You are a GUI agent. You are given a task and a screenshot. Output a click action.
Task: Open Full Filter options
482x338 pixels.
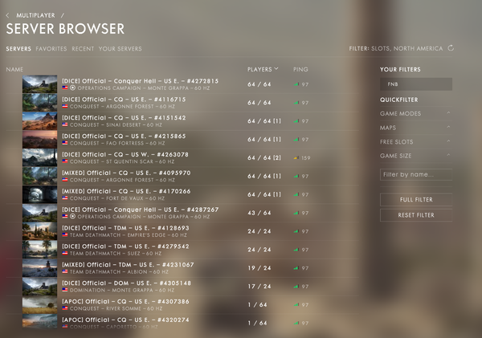tap(416, 200)
